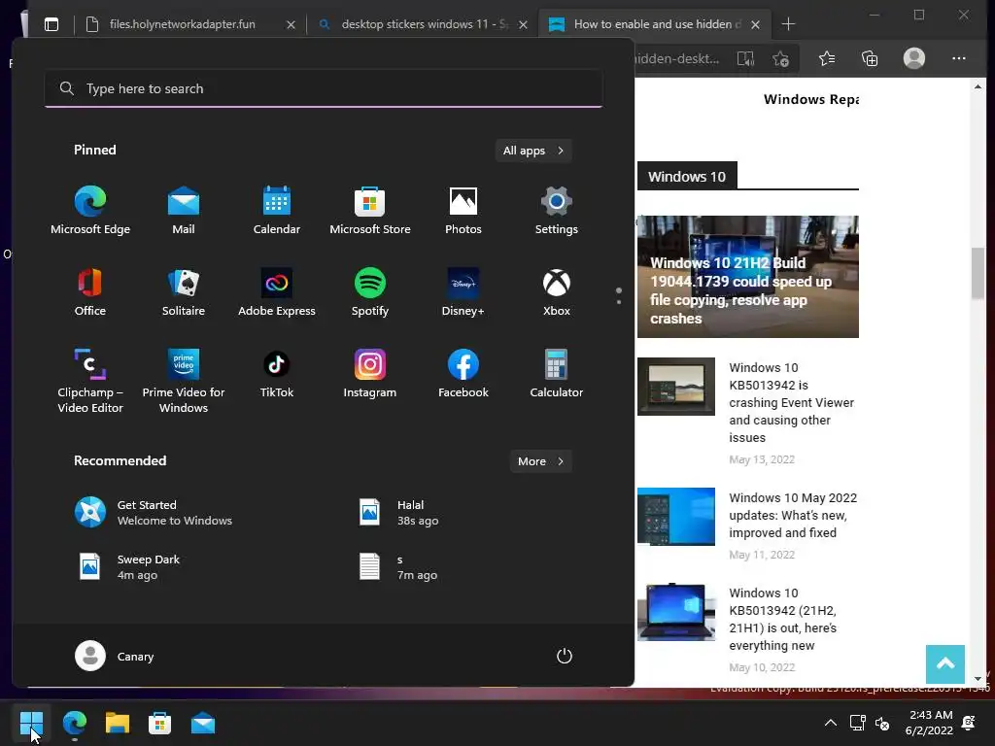The height and width of the screenshot is (746, 995).
Task: Click the Start menu search box
Action: (x=324, y=88)
